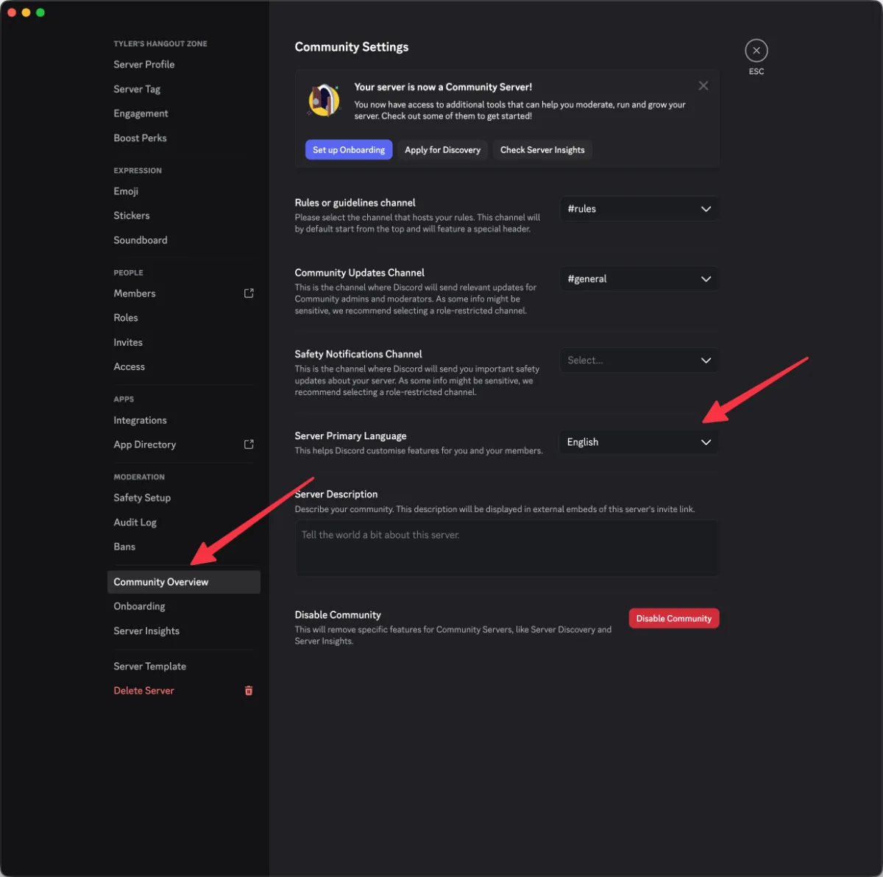Open the Safety Notifications Channel dropdown

tap(639, 361)
